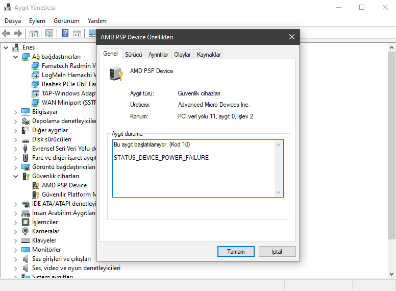Click the Evrensel Seri Veri Yolu USB icon

[26, 149]
